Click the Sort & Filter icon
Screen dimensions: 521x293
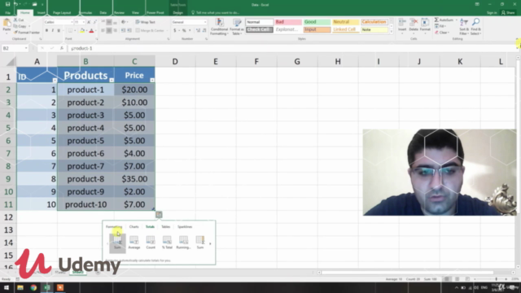[464, 23]
